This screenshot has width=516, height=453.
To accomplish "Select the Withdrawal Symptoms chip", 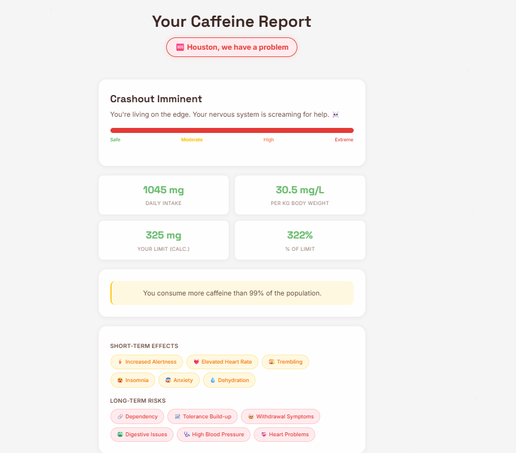I will coord(281,417).
